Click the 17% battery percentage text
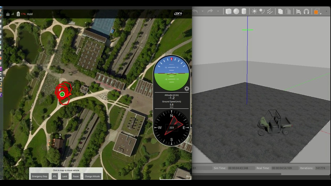331x186 pixels. 23,14
